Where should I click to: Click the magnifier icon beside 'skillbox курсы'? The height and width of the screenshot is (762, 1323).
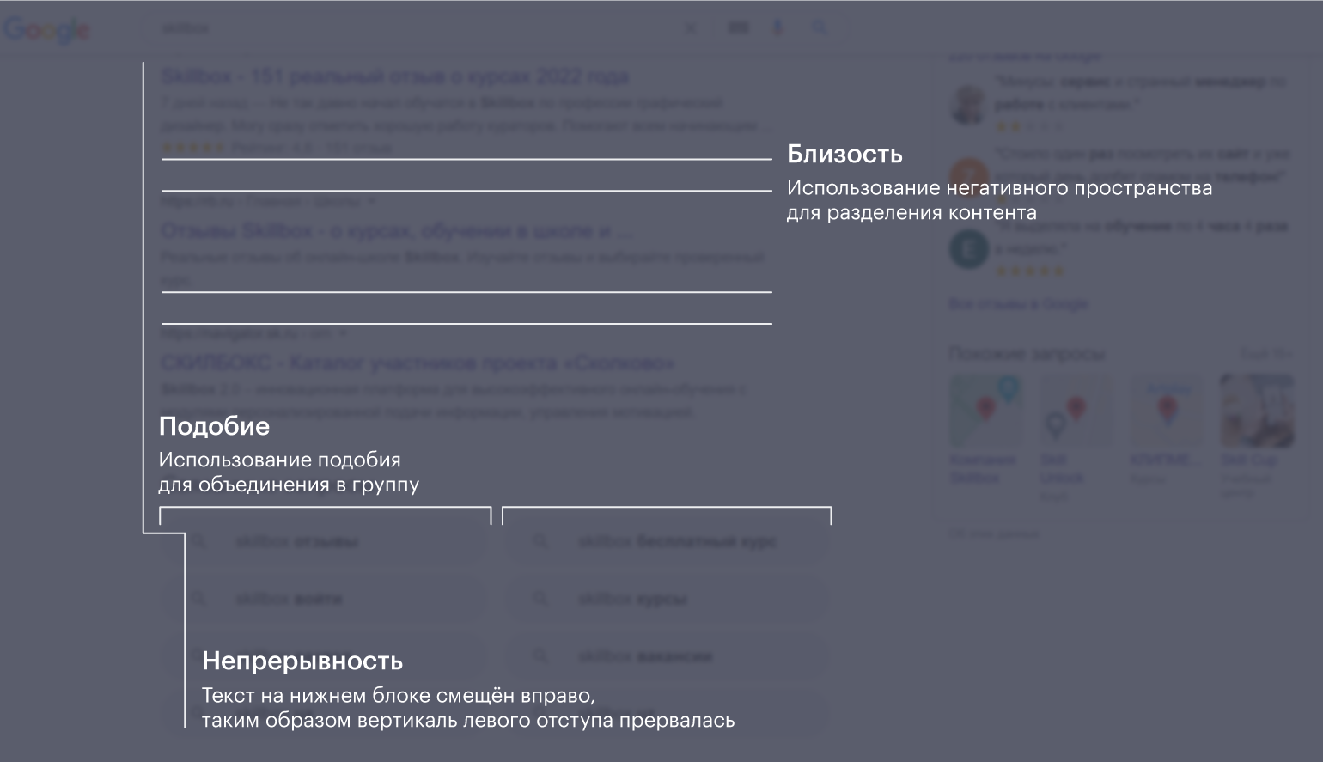coord(540,599)
